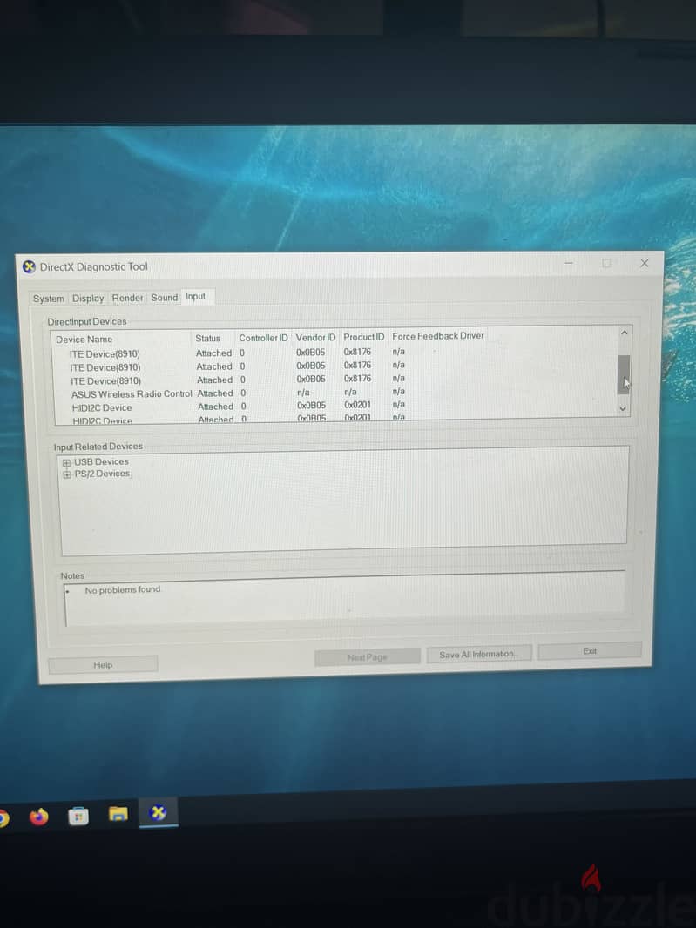Click the Help button

[x=103, y=664]
